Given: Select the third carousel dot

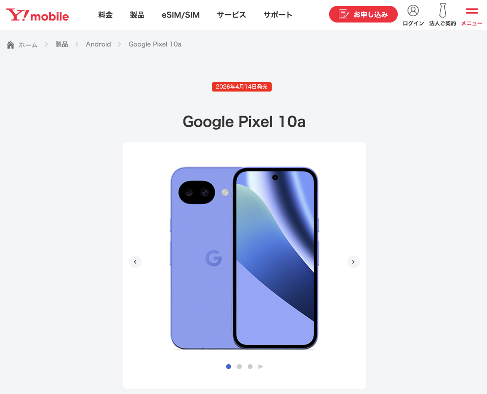Looking at the screenshot, I should tap(250, 367).
